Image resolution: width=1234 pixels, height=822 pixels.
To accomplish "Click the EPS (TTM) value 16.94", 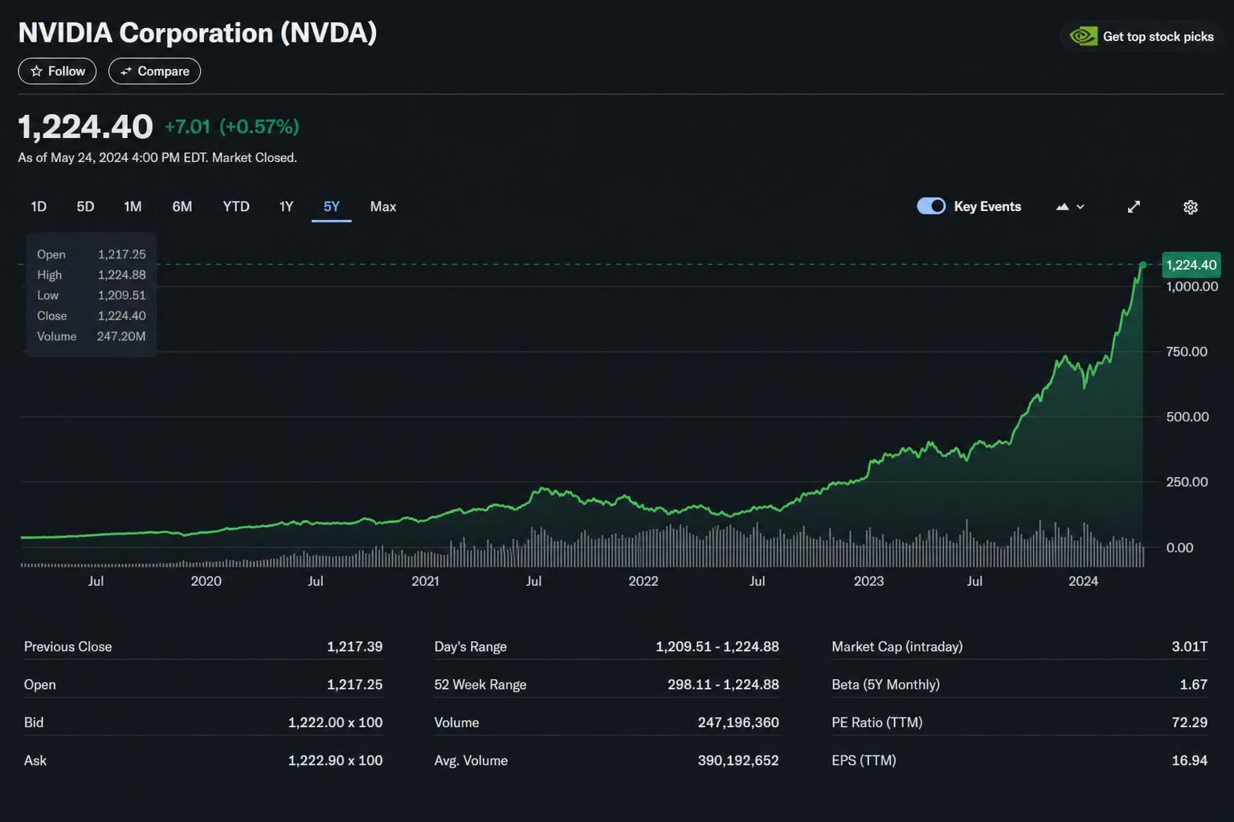I will point(1190,760).
